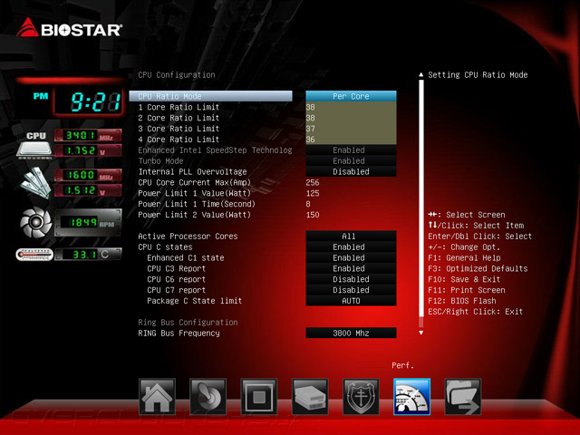Screen dimensions: 580x435
Task: Edit CPU Core Current Max value 256
Action: 313,182
